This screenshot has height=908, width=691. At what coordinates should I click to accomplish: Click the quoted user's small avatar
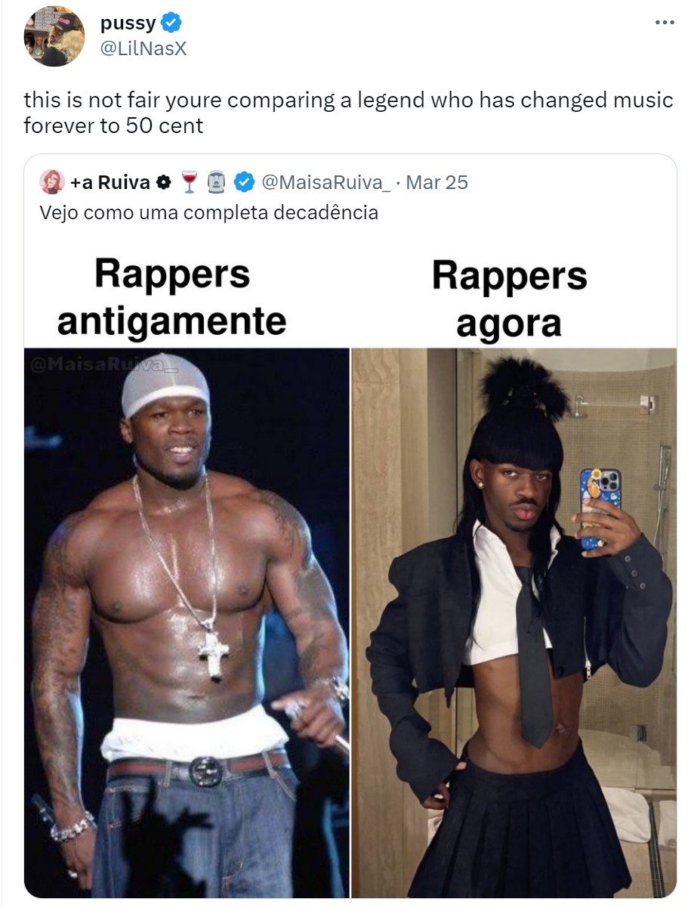tap(53, 181)
